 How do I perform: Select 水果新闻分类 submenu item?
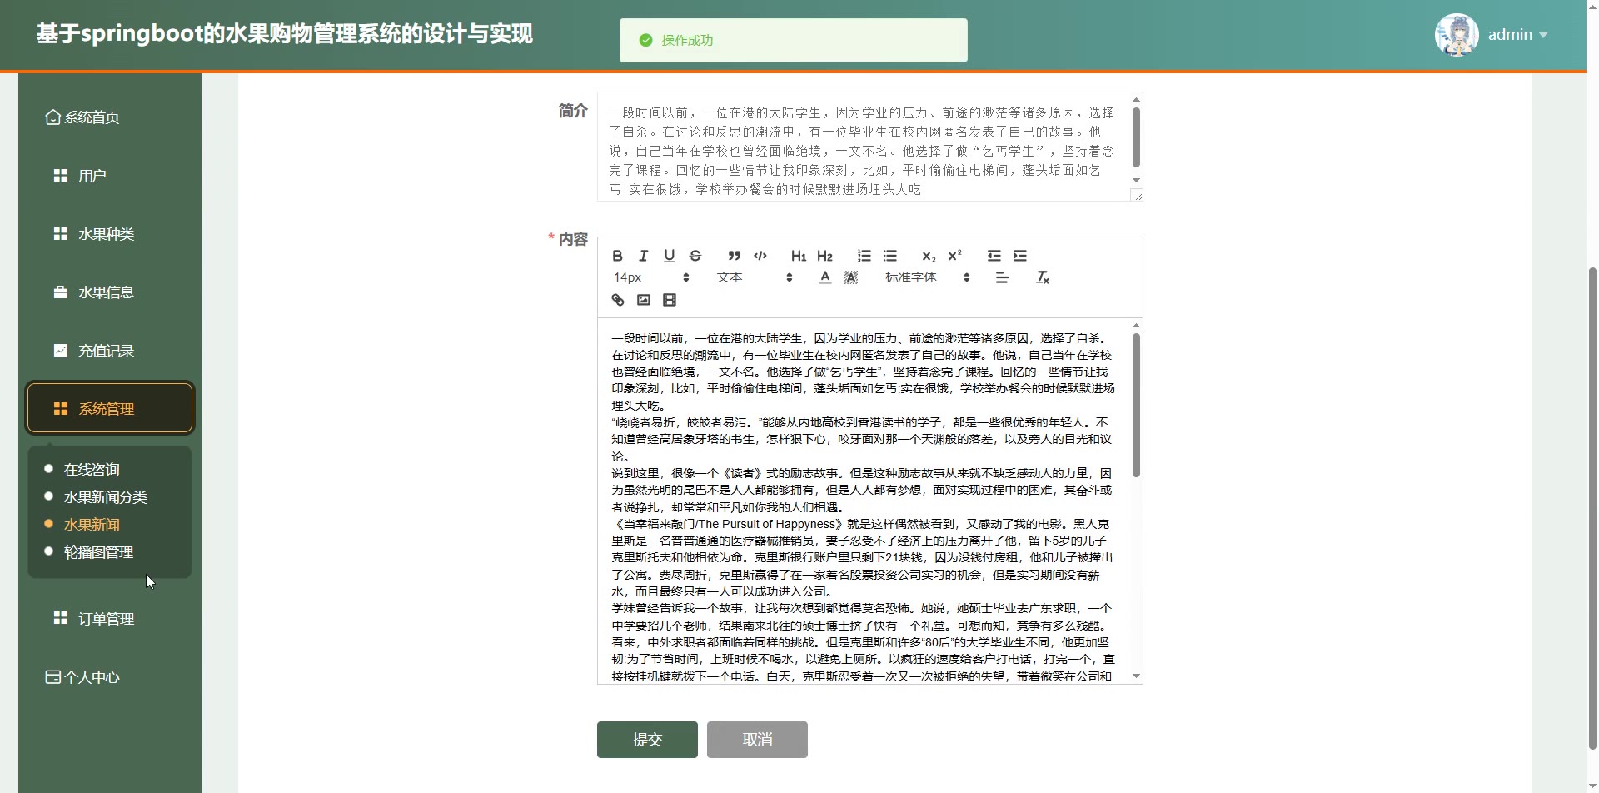[106, 497]
